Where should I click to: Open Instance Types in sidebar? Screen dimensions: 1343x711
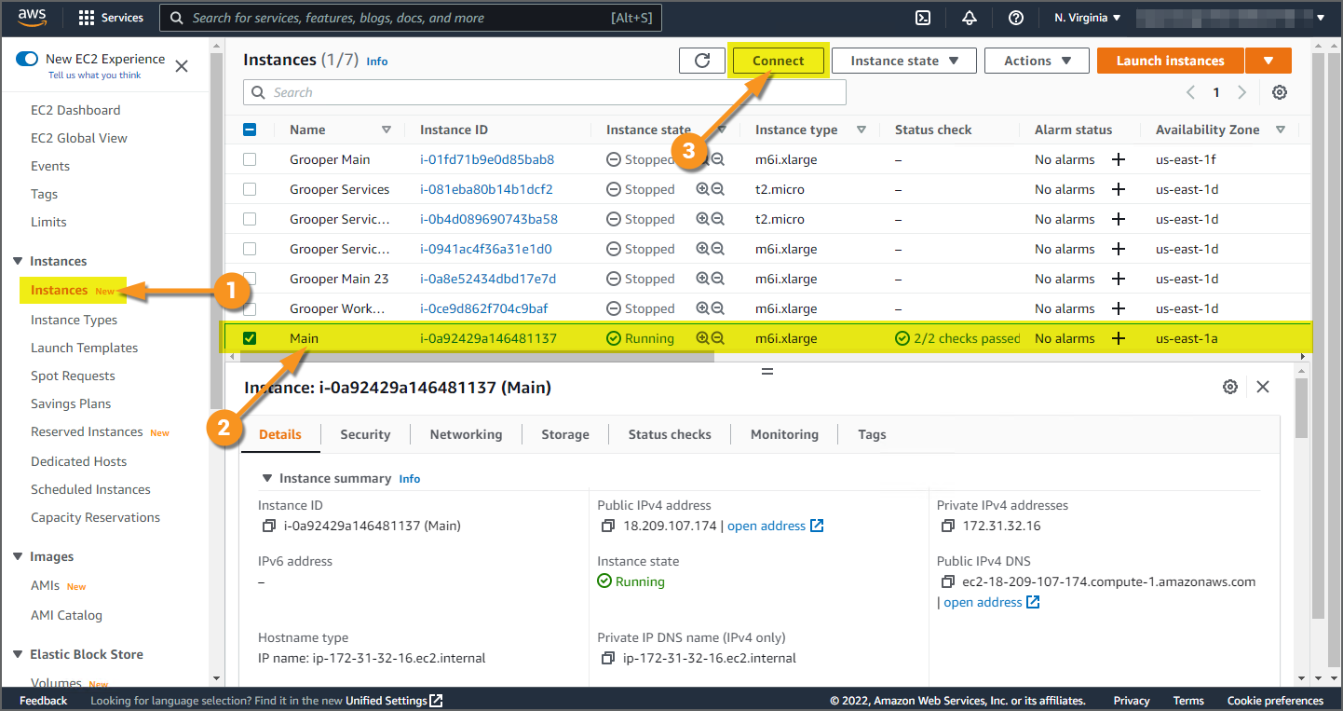pyautogui.click(x=75, y=320)
